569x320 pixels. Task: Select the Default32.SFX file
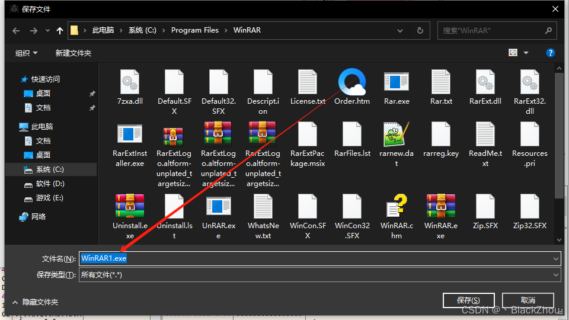[219, 92]
